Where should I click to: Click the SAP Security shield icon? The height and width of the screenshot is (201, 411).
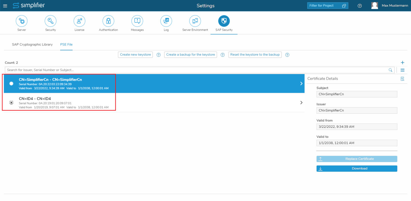224,21
